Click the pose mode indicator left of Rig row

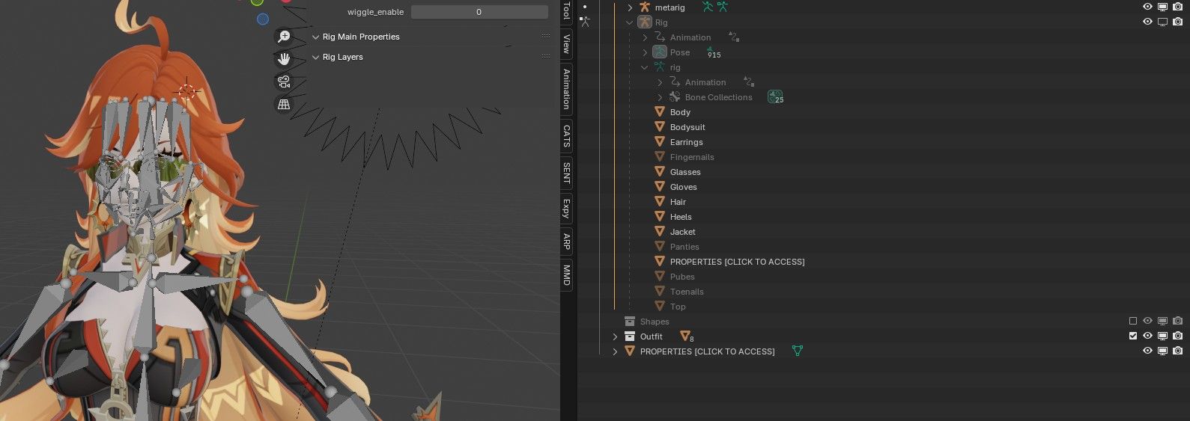tap(585, 22)
